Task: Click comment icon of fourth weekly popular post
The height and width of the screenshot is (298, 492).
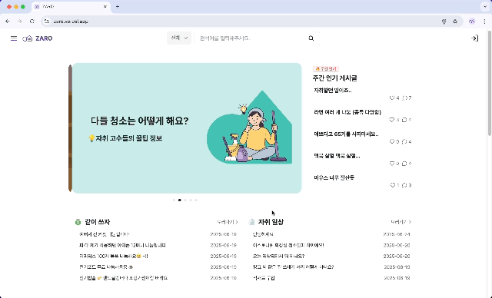Action: (x=404, y=164)
